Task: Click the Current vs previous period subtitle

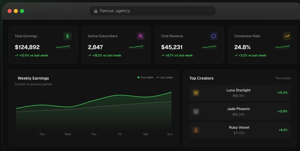Action: click(33, 84)
